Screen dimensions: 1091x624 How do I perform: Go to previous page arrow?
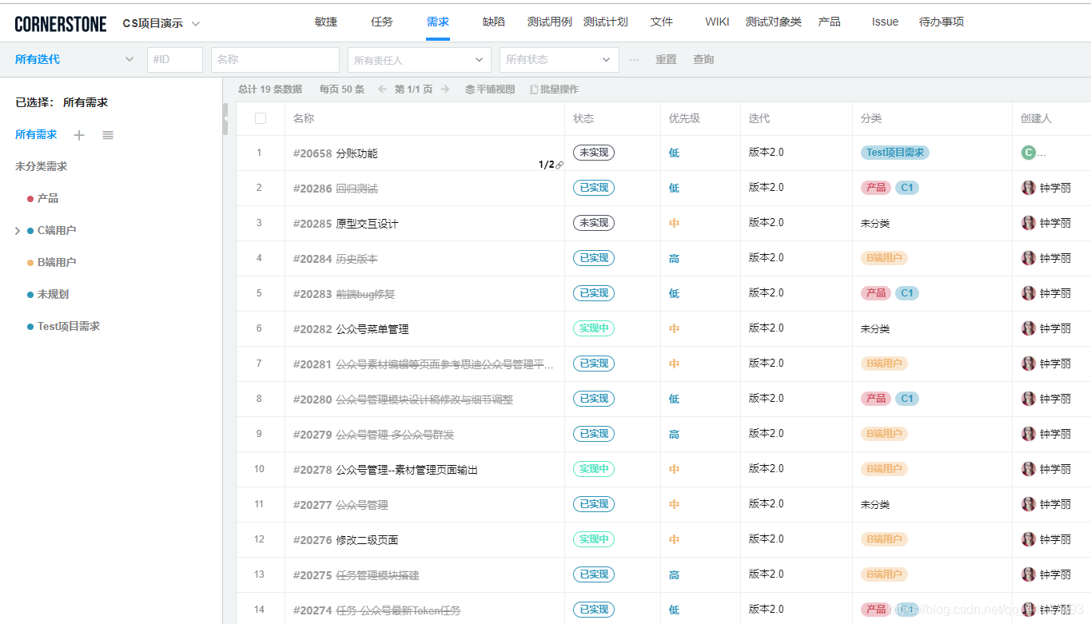382,89
